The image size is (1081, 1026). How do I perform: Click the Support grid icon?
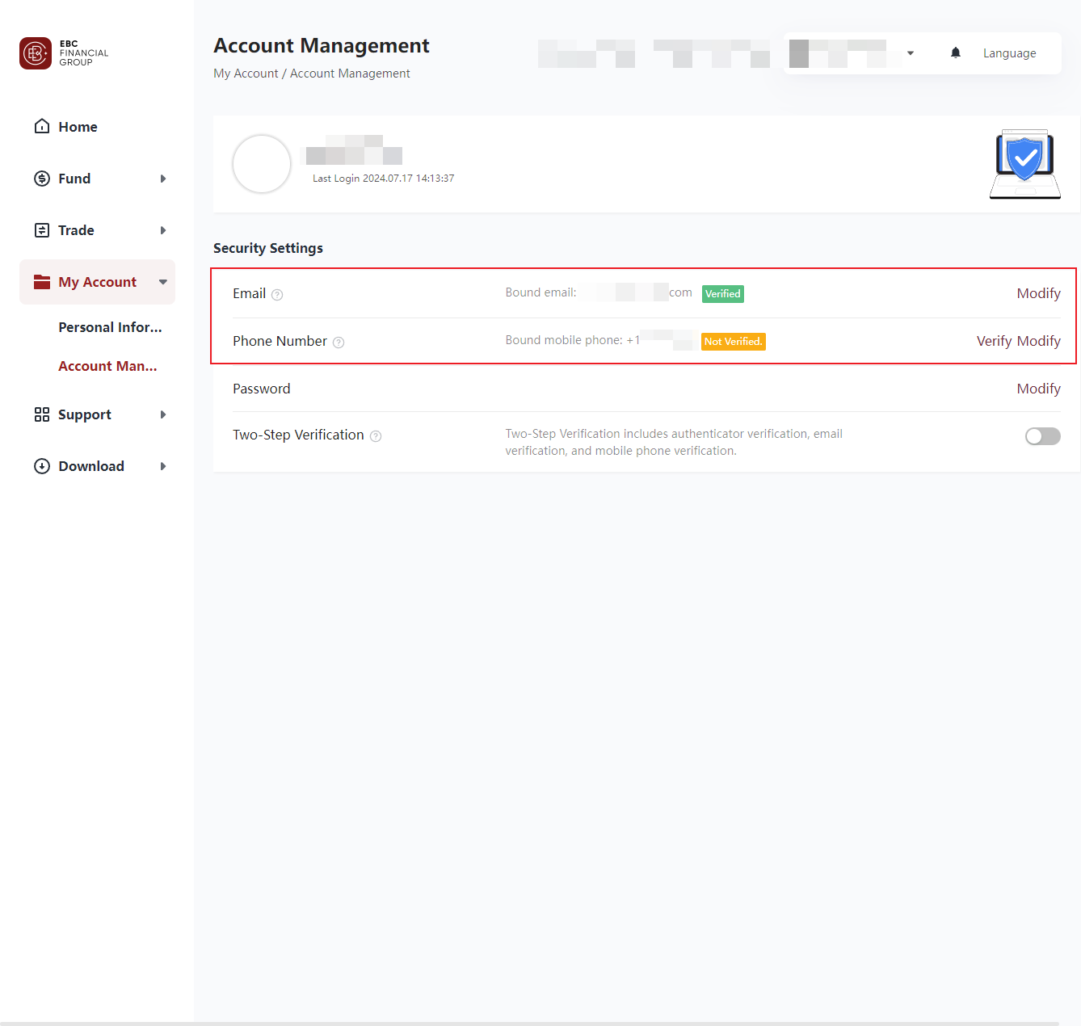pos(42,414)
